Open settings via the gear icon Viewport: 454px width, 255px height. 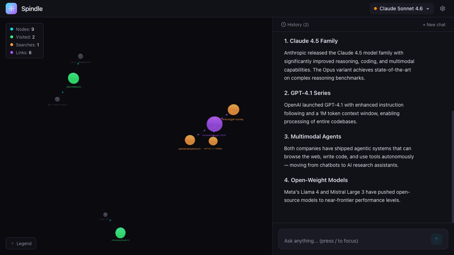click(443, 8)
